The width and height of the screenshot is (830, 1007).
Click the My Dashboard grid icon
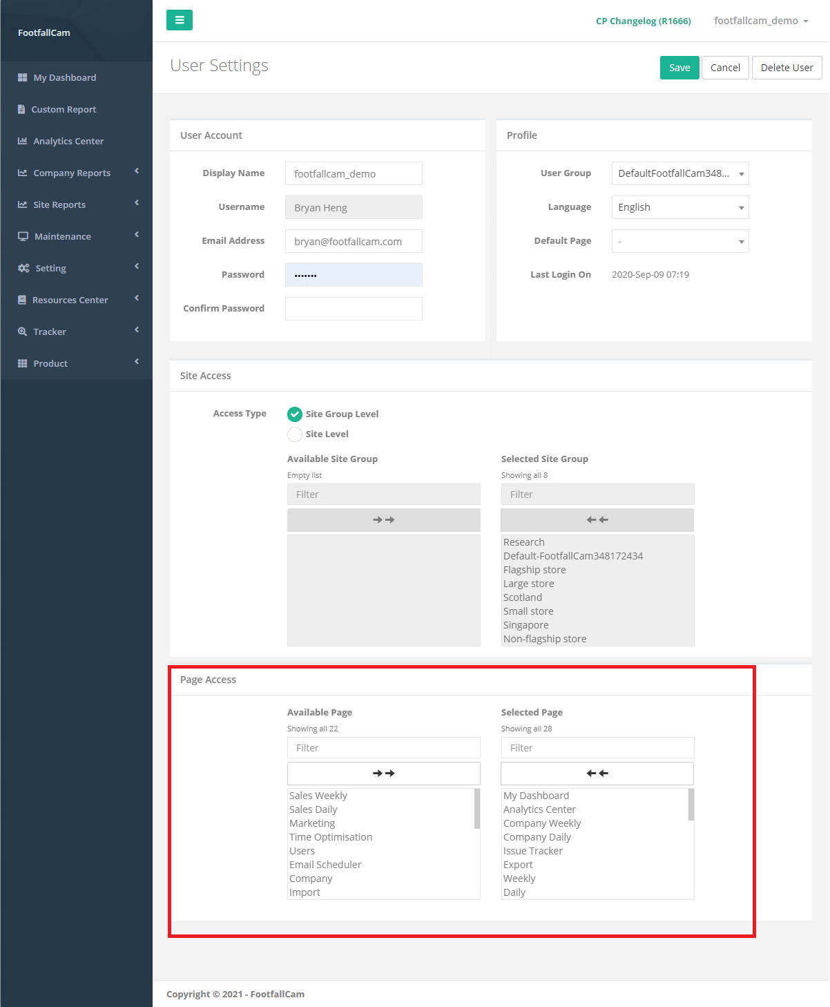(x=23, y=77)
